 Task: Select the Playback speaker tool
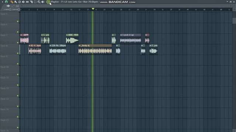[43, 2]
